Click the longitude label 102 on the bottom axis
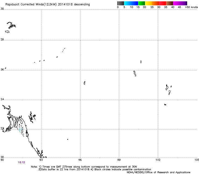The width and height of the screenshot is (199, 174). click(x=158, y=160)
